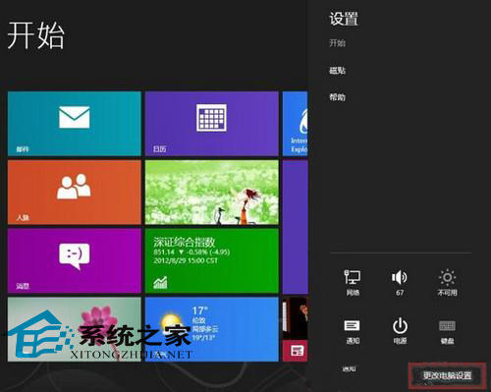Launch the Internet Explorer tile
This screenshot has width=491, height=392.
pyautogui.click(x=295, y=124)
